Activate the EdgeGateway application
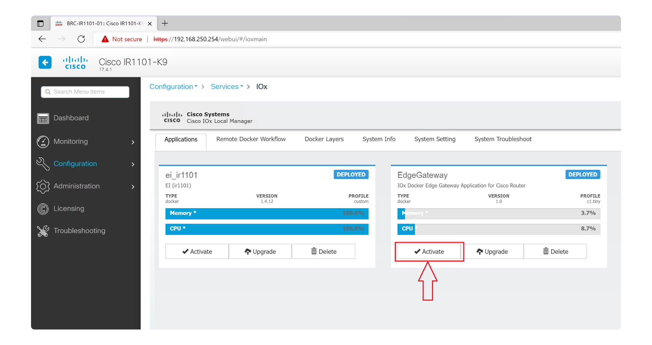Viewport: 652px width, 345px height. pos(429,252)
